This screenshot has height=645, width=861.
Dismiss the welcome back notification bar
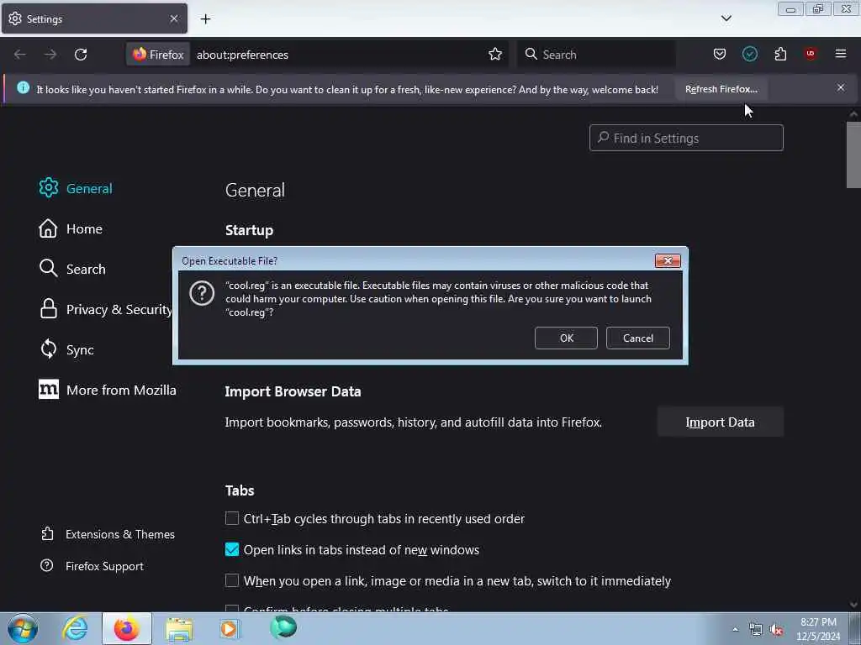(x=841, y=87)
